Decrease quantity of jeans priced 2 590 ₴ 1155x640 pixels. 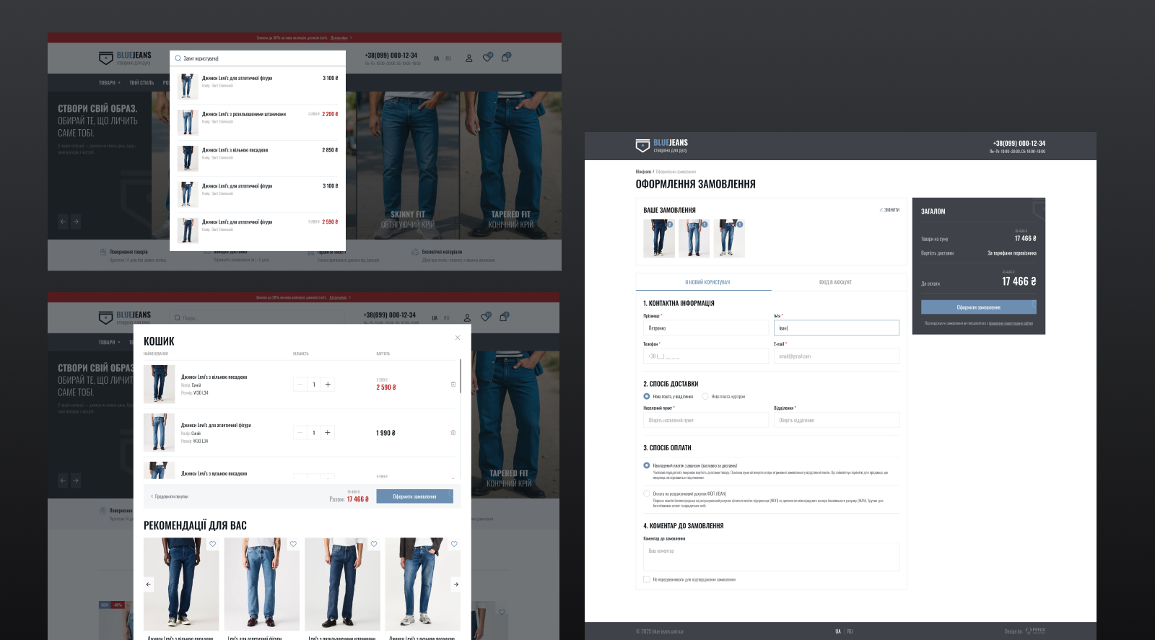(x=300, y=385)
